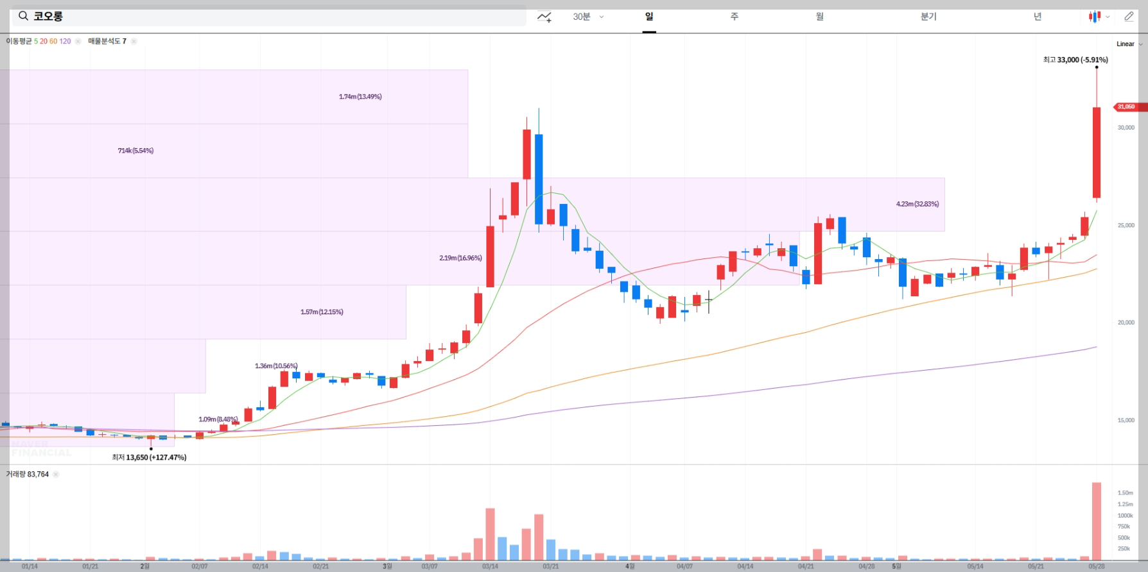Viewport: 1148px width, 572px height.
Task: Click the 25,000 price axis label
Action: tap(1126, 225)
